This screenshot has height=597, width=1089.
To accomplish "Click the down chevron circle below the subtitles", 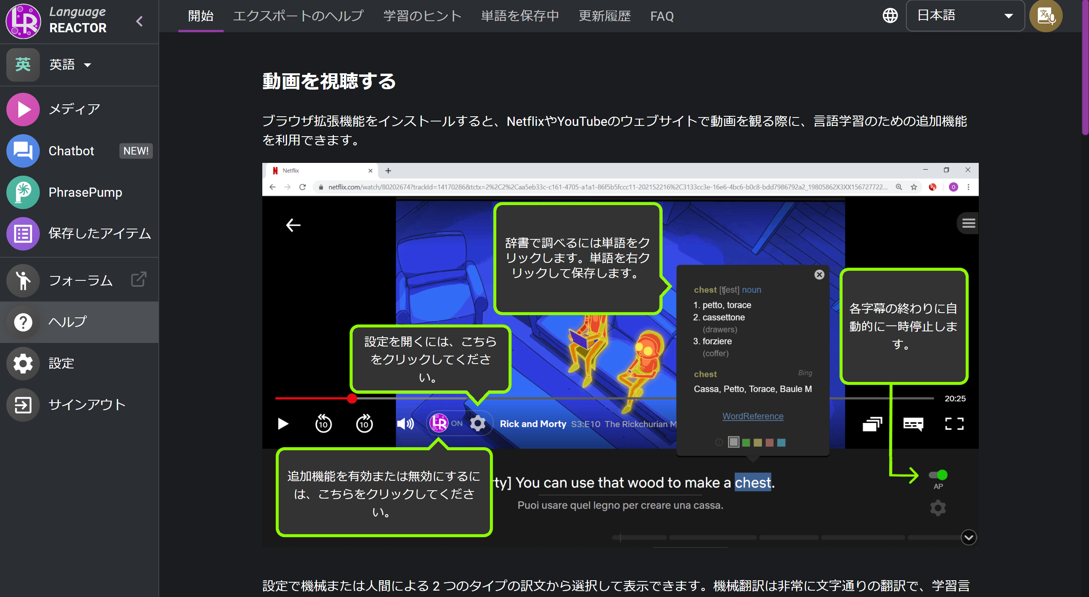I will click(968, 537).
